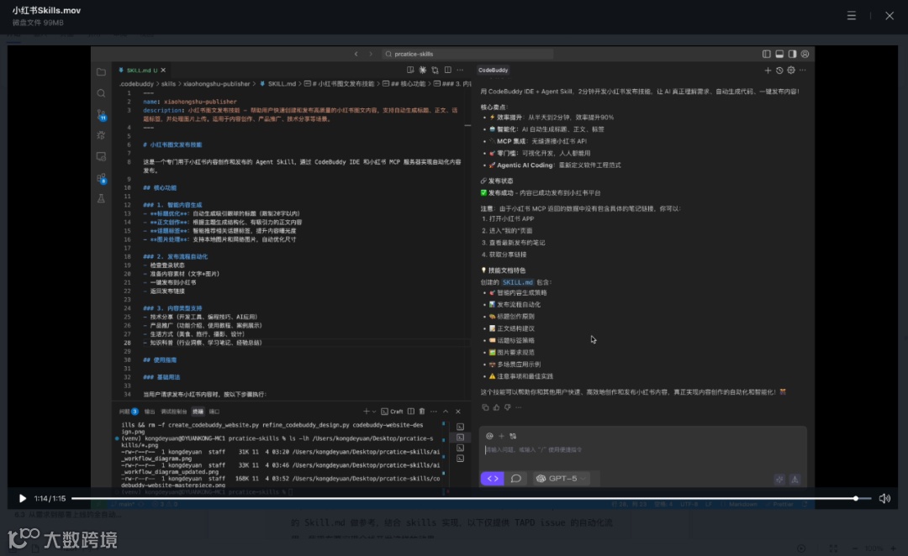Click the @ mention icon in chat input
The height and width of the screenshot is (556, 908).
pos(489,436)
